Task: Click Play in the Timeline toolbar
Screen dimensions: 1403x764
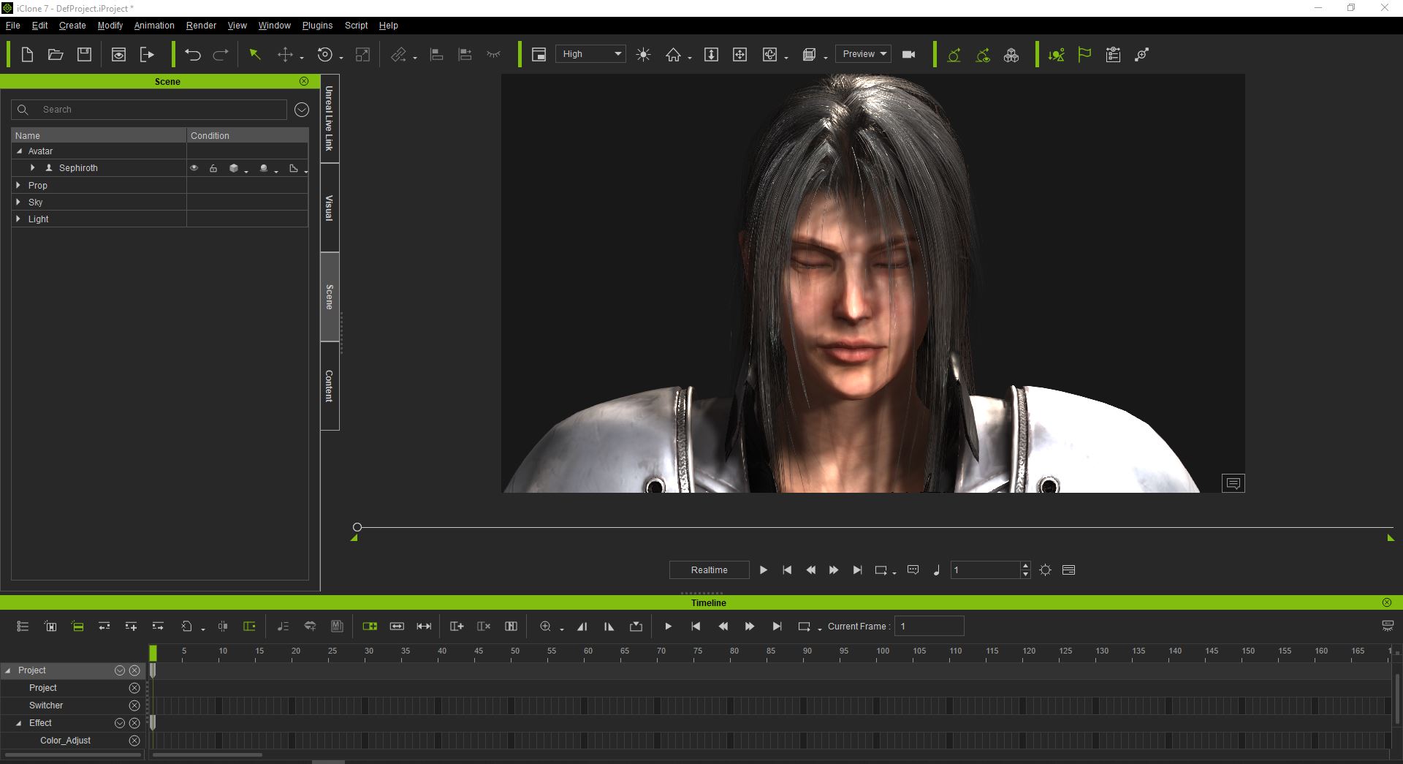Action: pyautogui.click(x=668, y=627)
